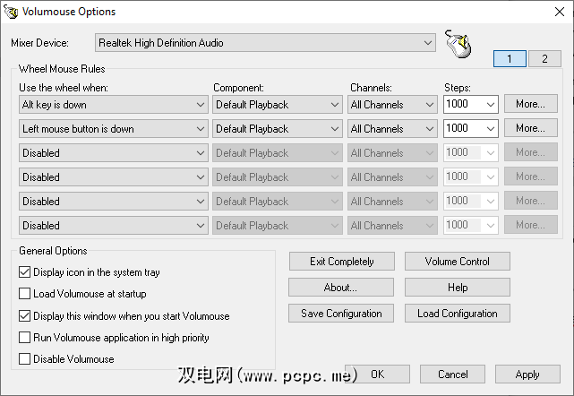Screen dimensions: 574x396
Task: Open the third rule's Disabled dropdown
Action: [114, 153]
